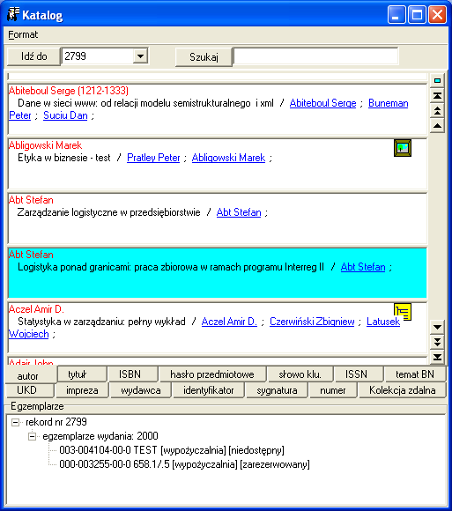Switch to the sygnatura tab
The width and height of the screenshot is (452, 511).
[277, 390]
